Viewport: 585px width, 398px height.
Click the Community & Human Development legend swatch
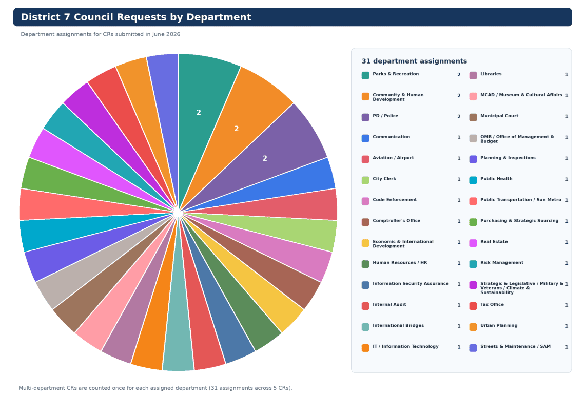click(x=365, y=96)
